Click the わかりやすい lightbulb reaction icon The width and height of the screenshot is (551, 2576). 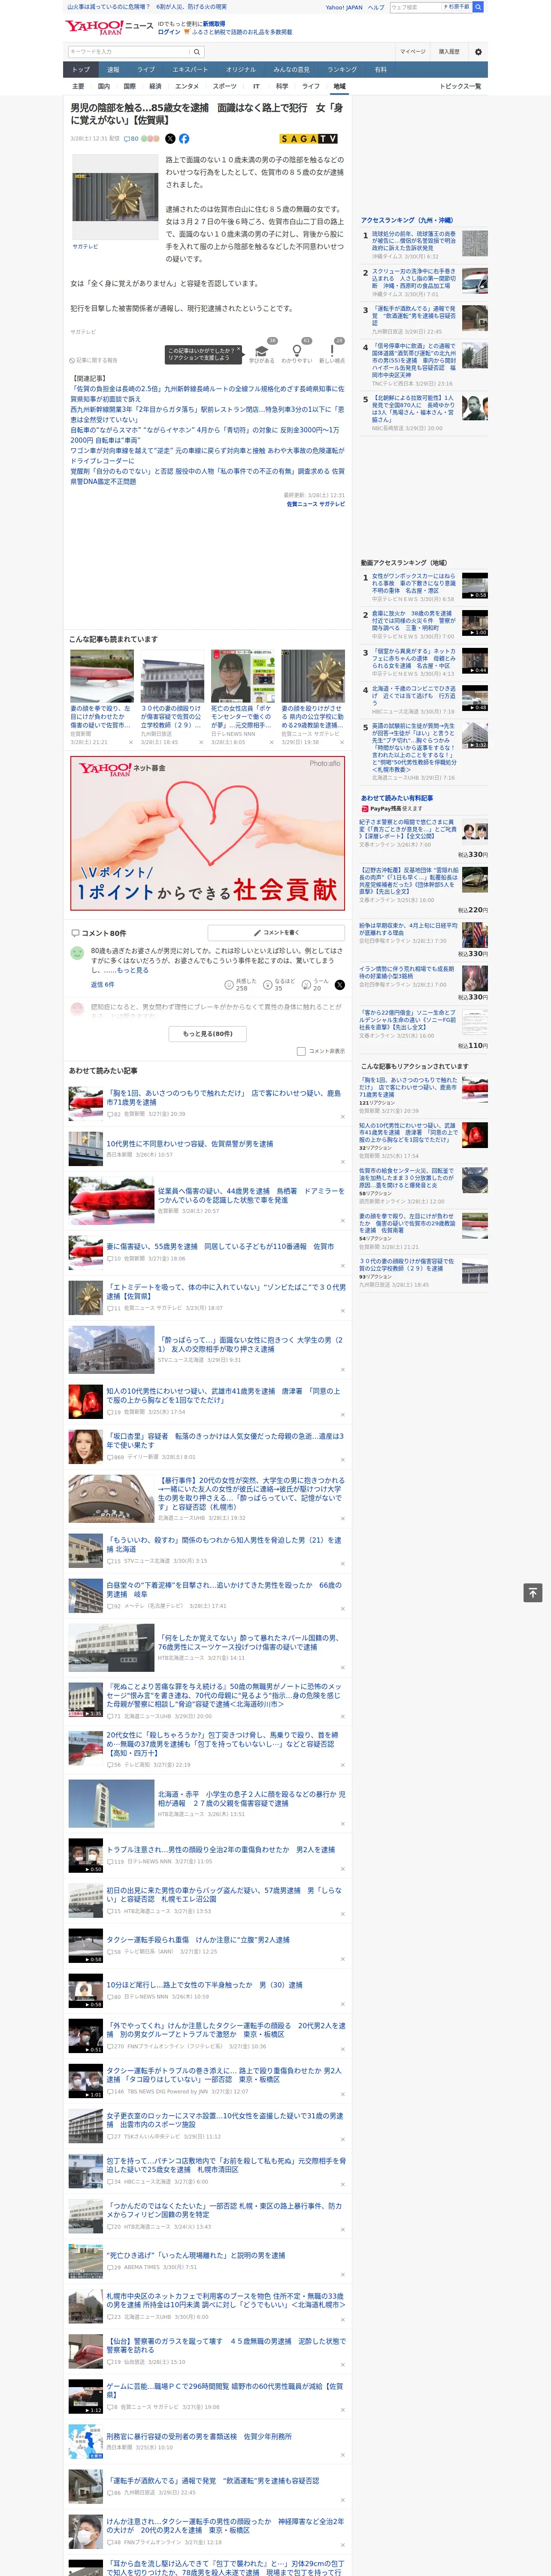point(297,351)
